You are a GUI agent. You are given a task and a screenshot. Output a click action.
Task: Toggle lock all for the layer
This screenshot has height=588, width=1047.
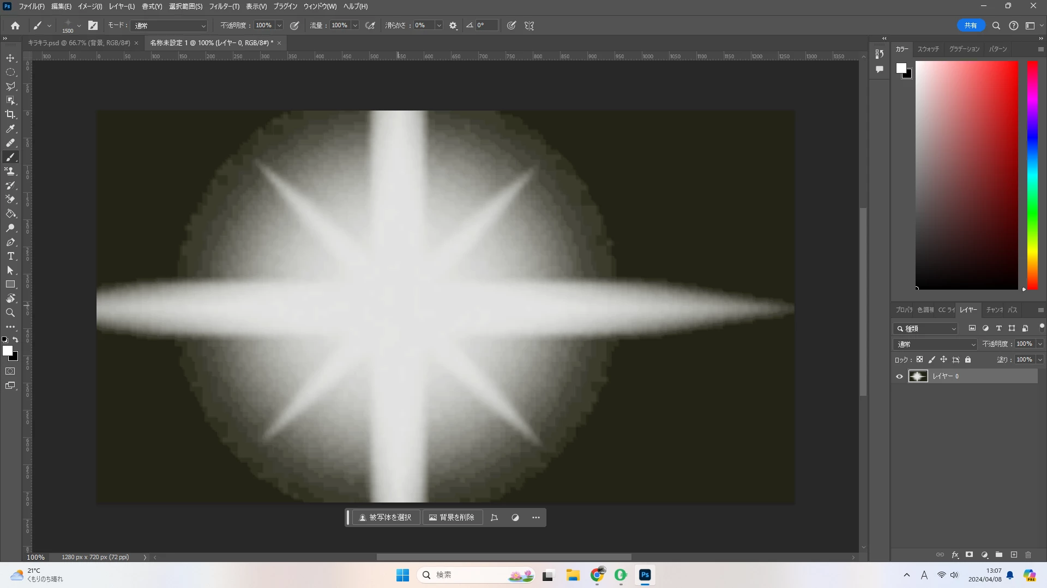tap(968, 360)
